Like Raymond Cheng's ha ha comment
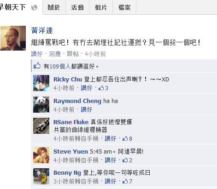 click(87, 109)
